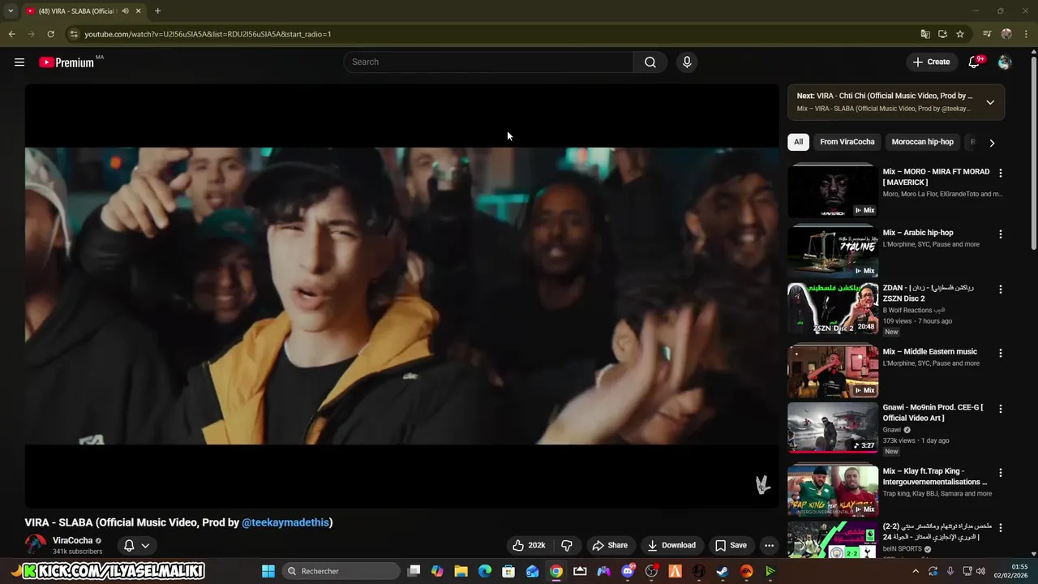Open Discord from the taskbar

click(x=628, y=571)
